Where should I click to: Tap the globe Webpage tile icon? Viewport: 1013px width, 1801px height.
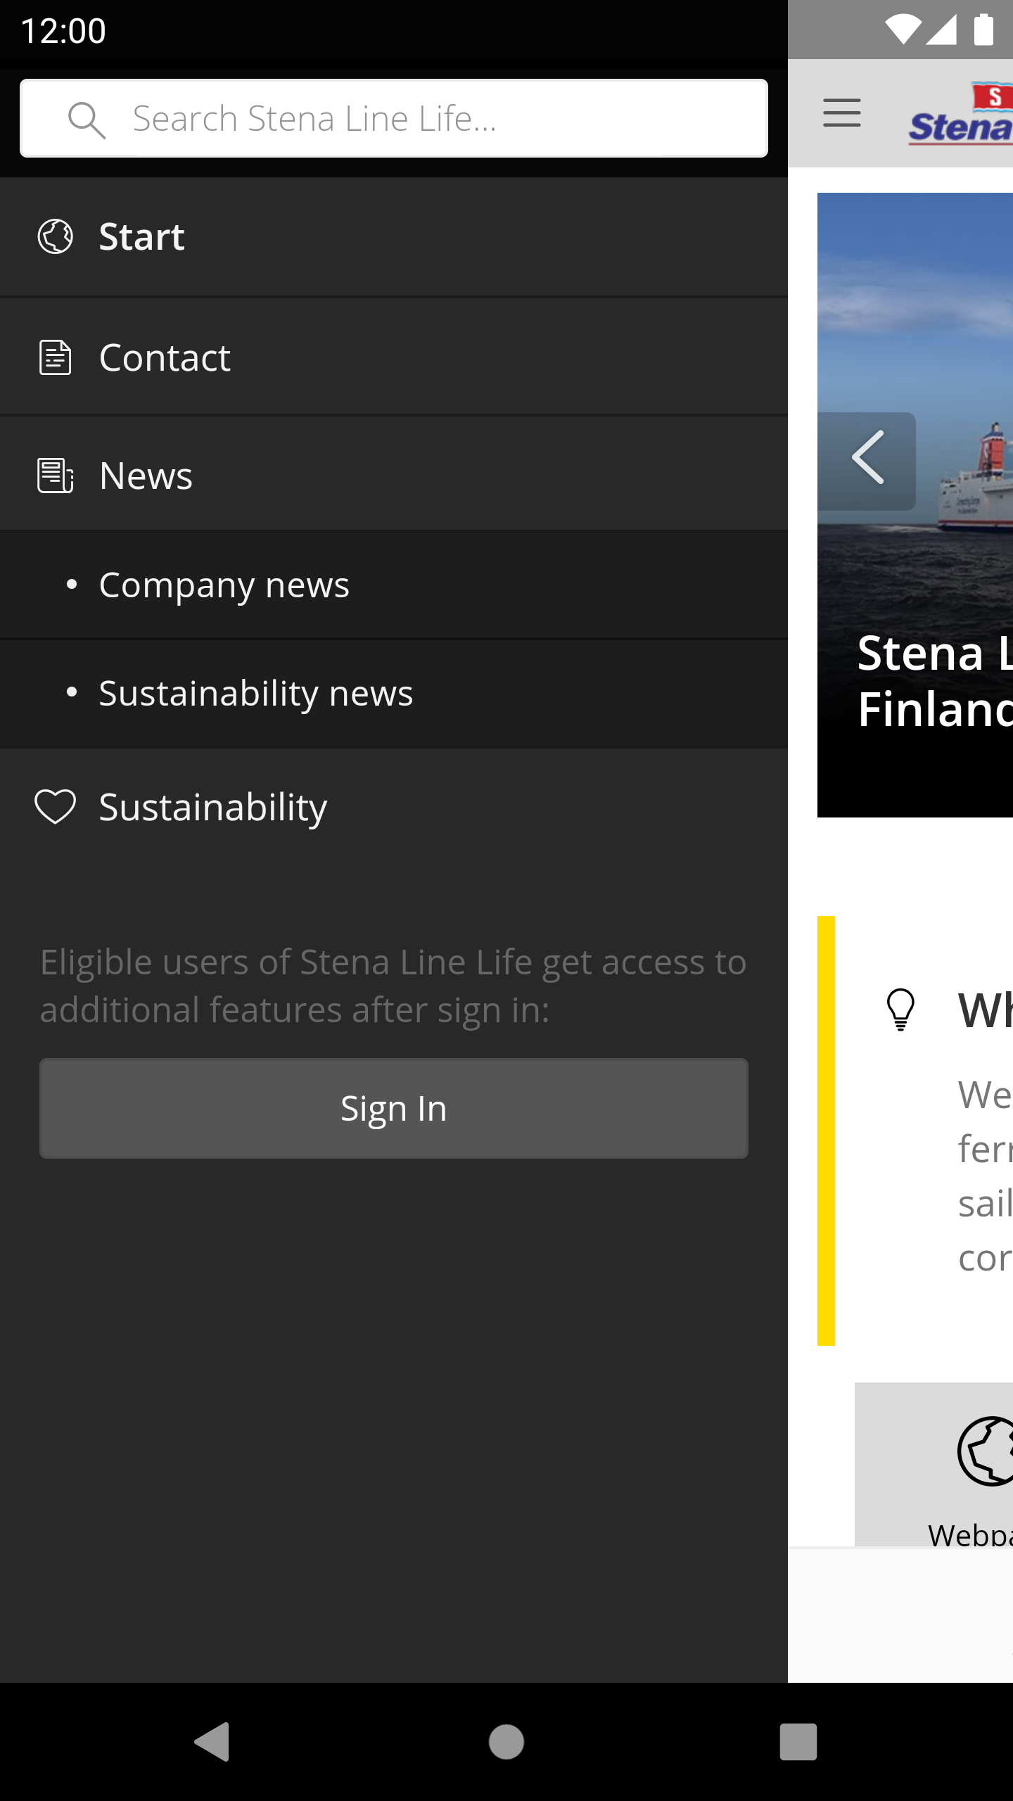(985, 1451)
